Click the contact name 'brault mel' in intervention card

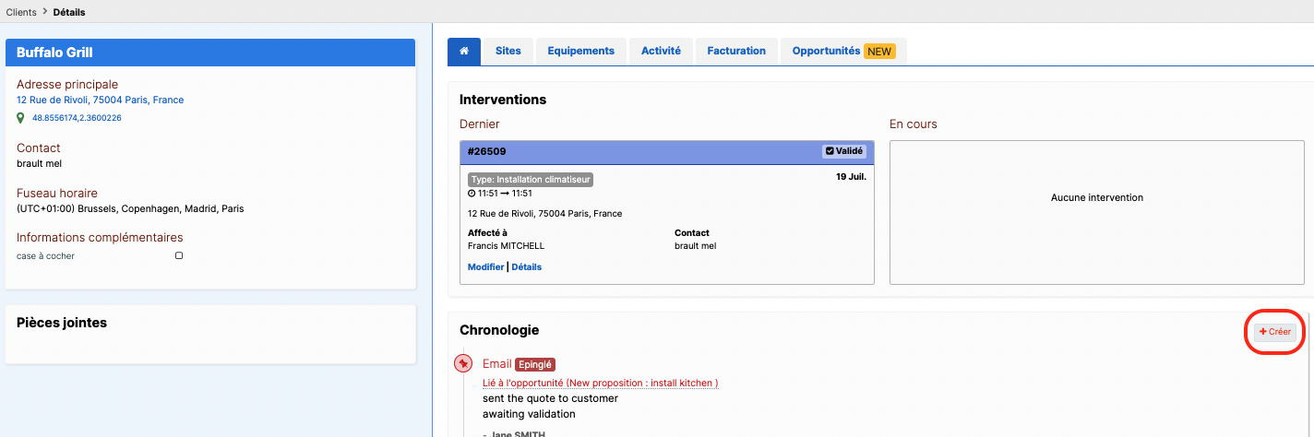696,246
